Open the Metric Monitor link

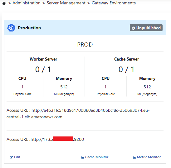point(147,157)
